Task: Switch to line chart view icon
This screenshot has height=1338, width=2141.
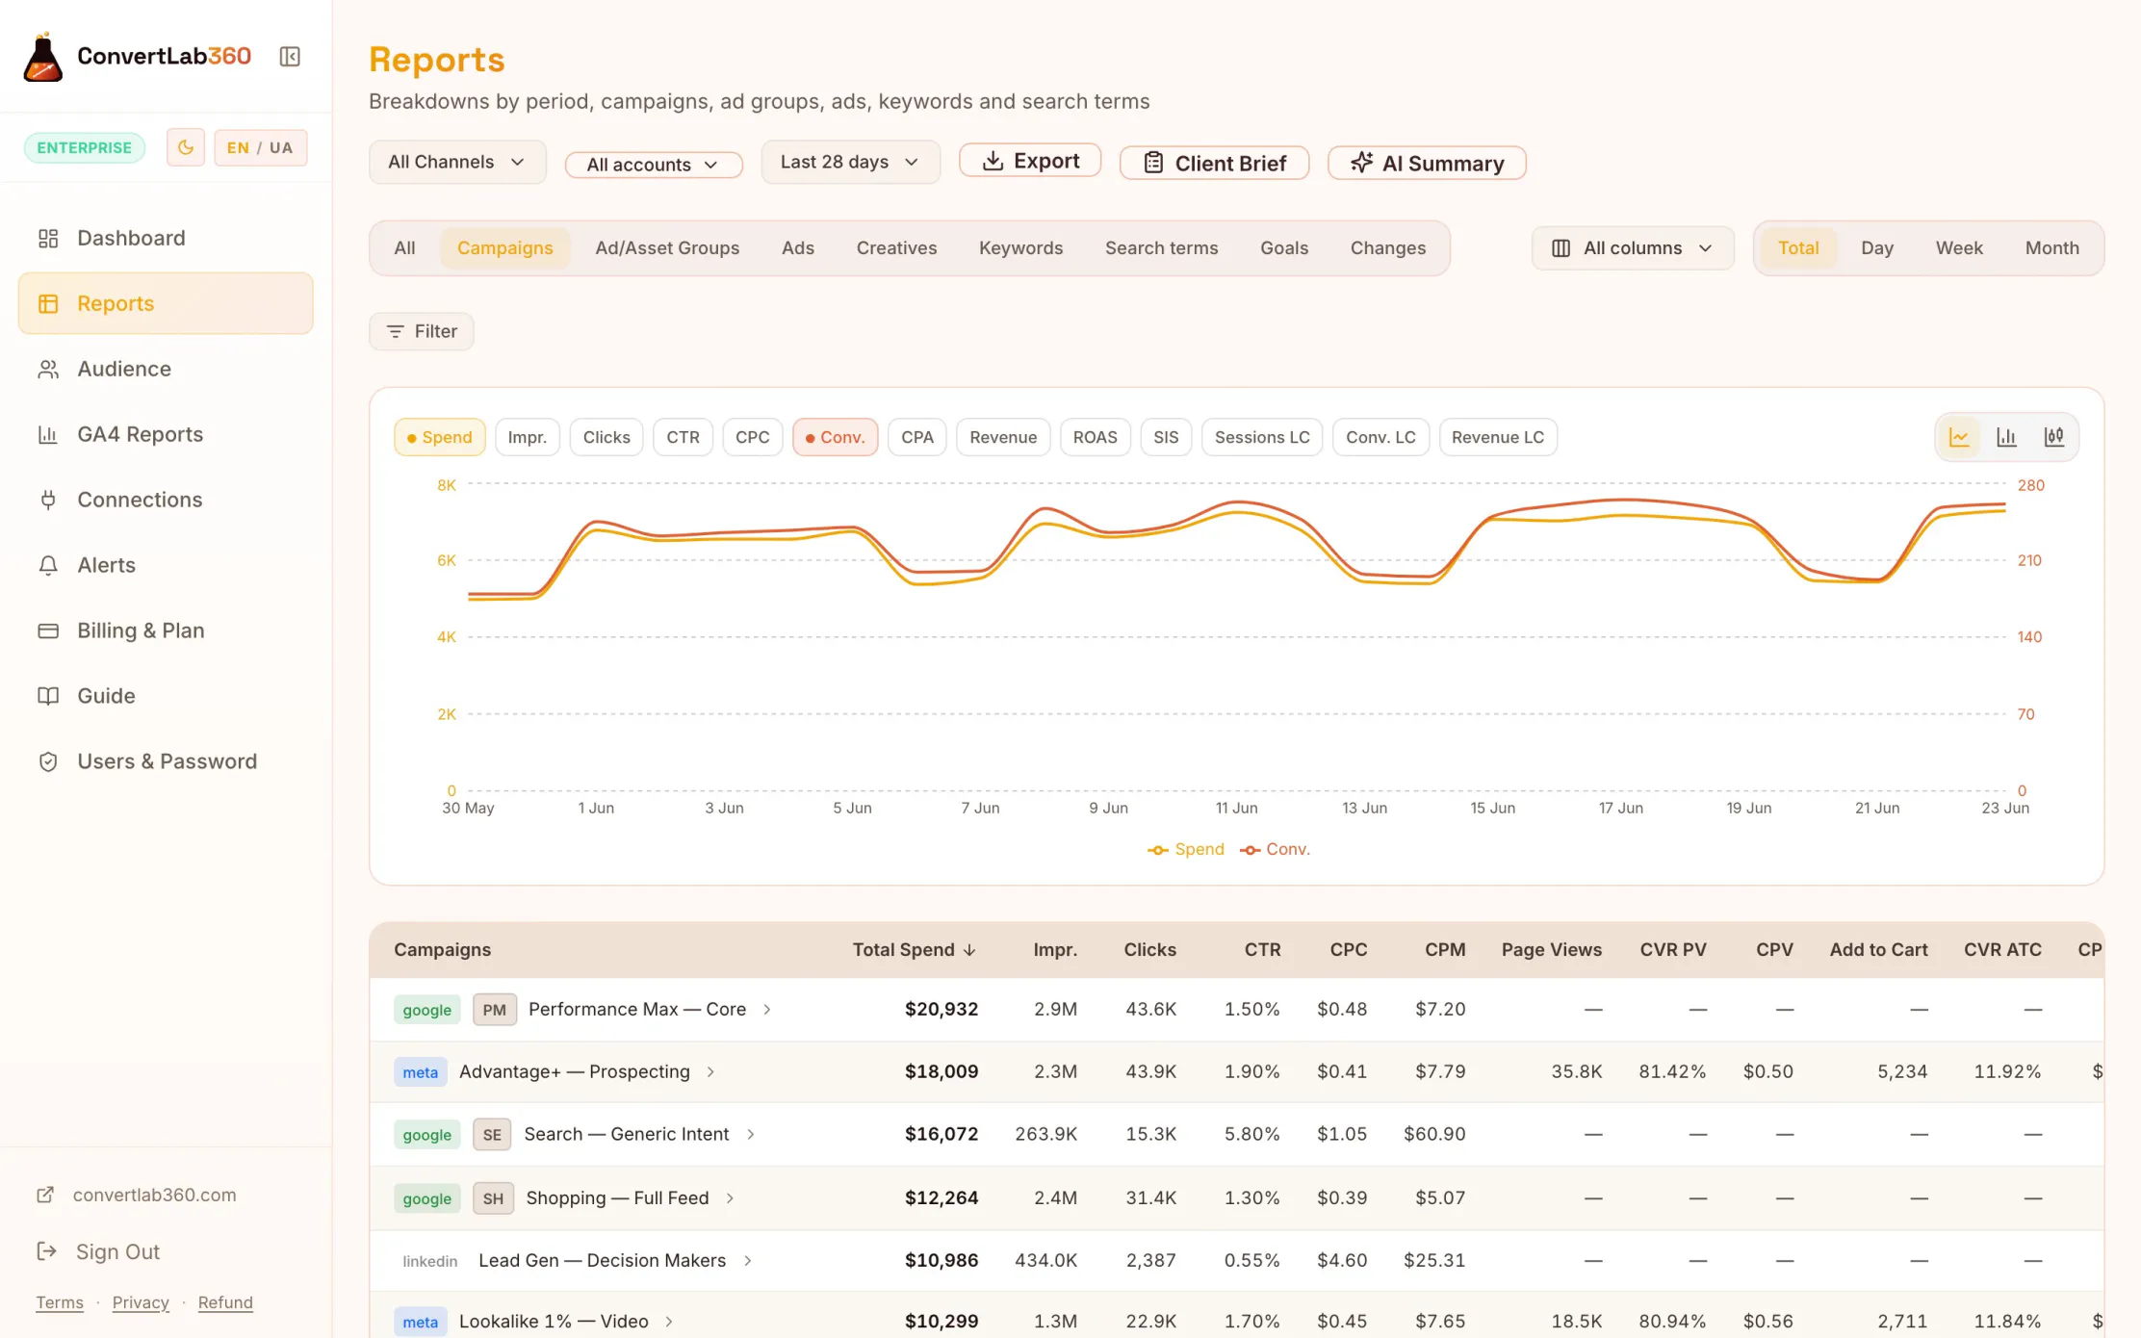Action: click(x=1959, y=437)
